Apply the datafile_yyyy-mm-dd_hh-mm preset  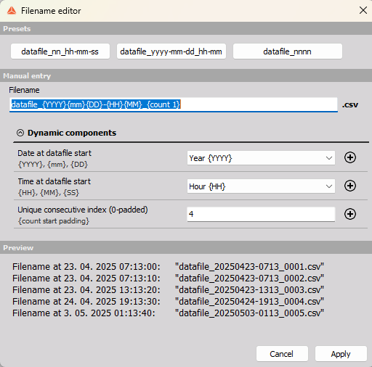click(171, 51)
